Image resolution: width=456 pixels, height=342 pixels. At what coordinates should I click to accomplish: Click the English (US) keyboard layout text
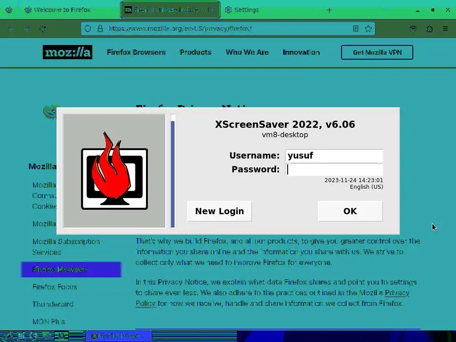point(366,187)
